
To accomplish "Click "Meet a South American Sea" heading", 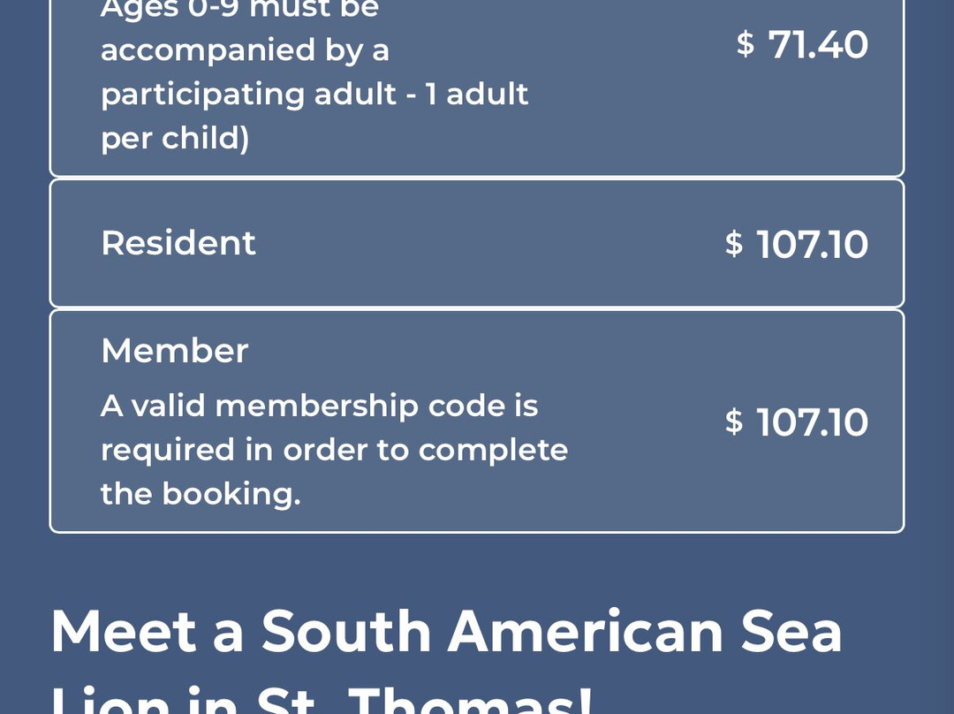I will click(446, 631).
